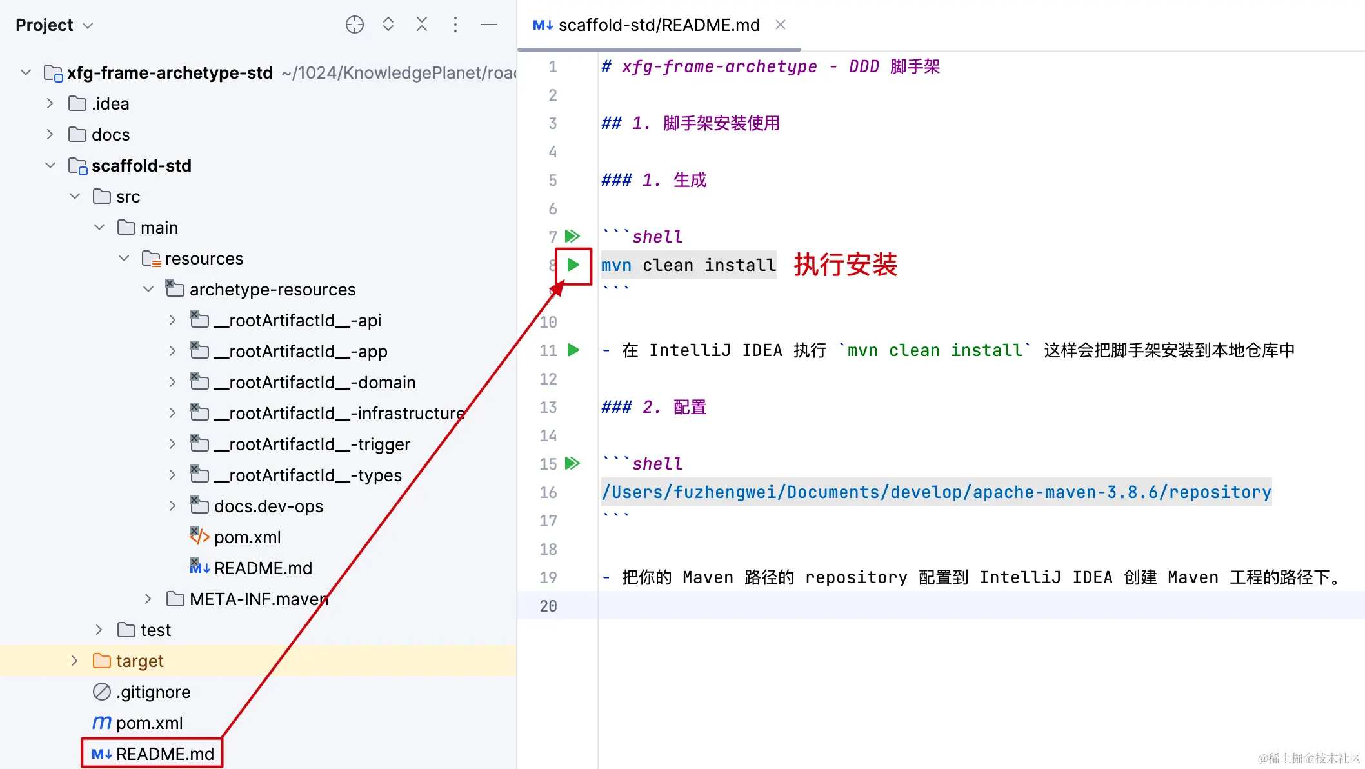Select the __rootArtifactId__-types folder icon

199,474
